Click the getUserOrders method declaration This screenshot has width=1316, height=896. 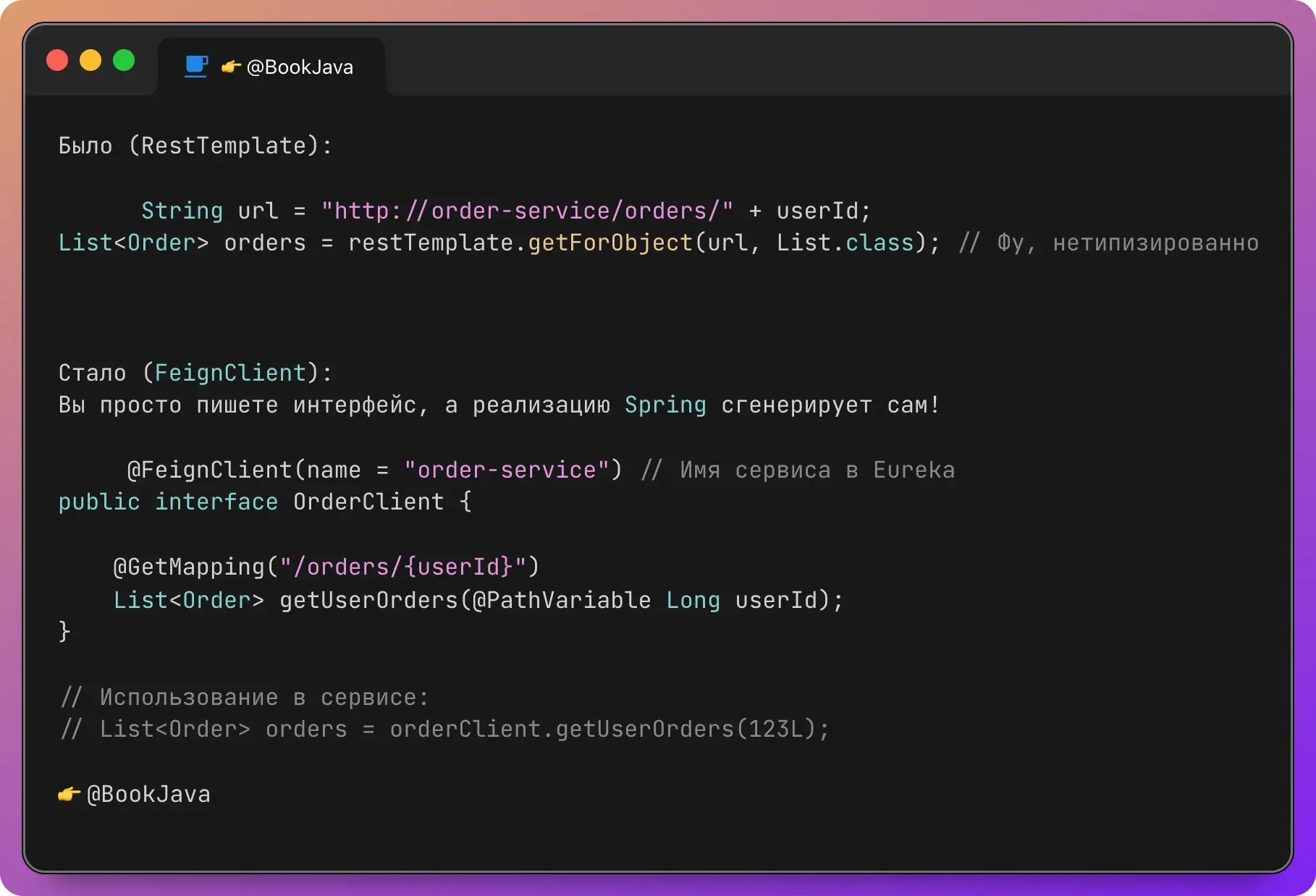click(x=478, y=600)
